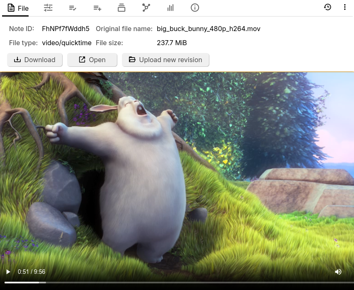View the Note Paths graph icon
The height and width of the screenshot is (290, 354).
[x=146, y=7]
